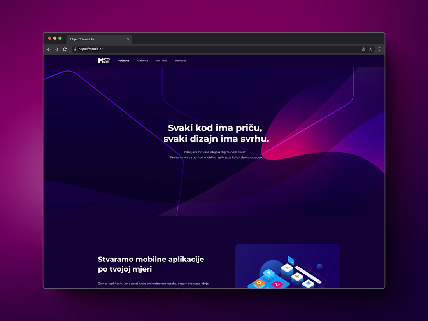Click the MCODE logo in the header
Viewport: 428px width, 321px height.
pyautogui.click(x=103, y=61)
